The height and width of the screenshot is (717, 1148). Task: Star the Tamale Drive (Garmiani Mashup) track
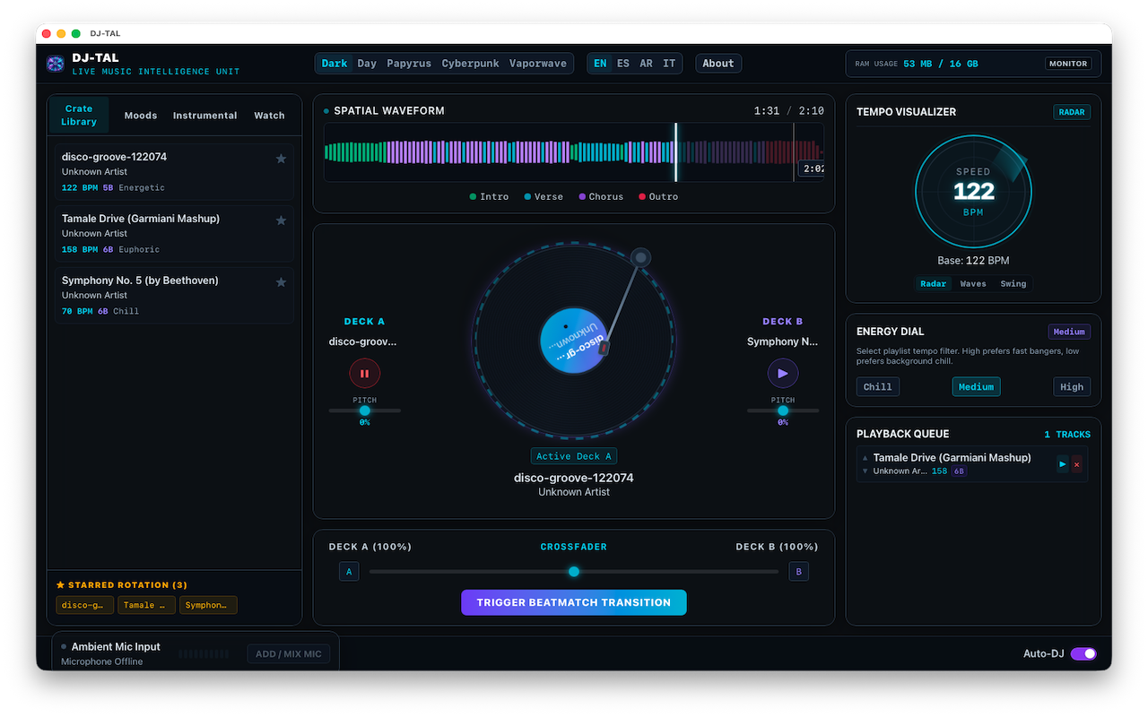pyautogui.click(x=281, y=220)
